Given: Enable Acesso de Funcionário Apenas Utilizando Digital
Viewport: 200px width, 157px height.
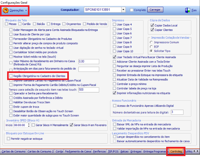Looking at the screenshot, I should click(115, 106).
